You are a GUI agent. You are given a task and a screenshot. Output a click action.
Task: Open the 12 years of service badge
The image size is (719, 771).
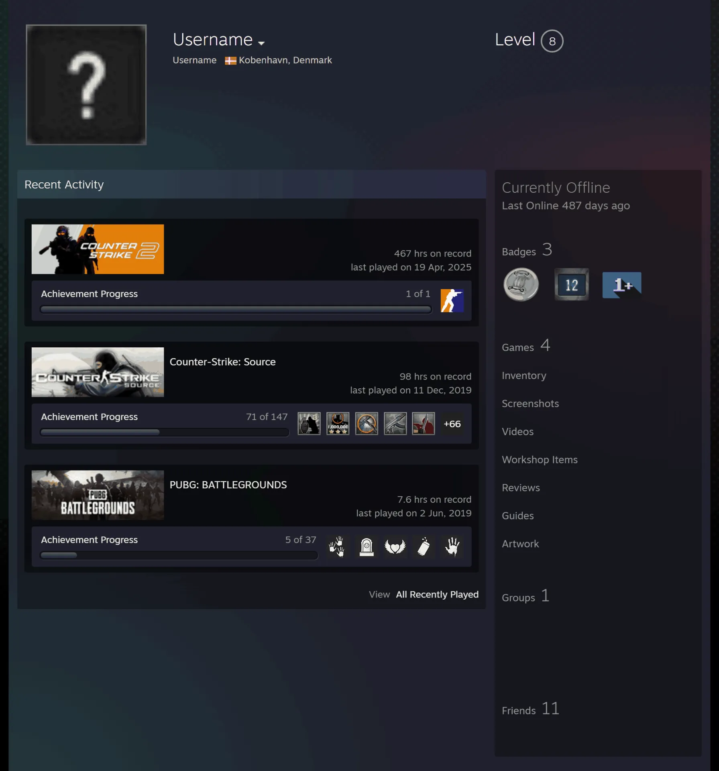tap(572, 284)
